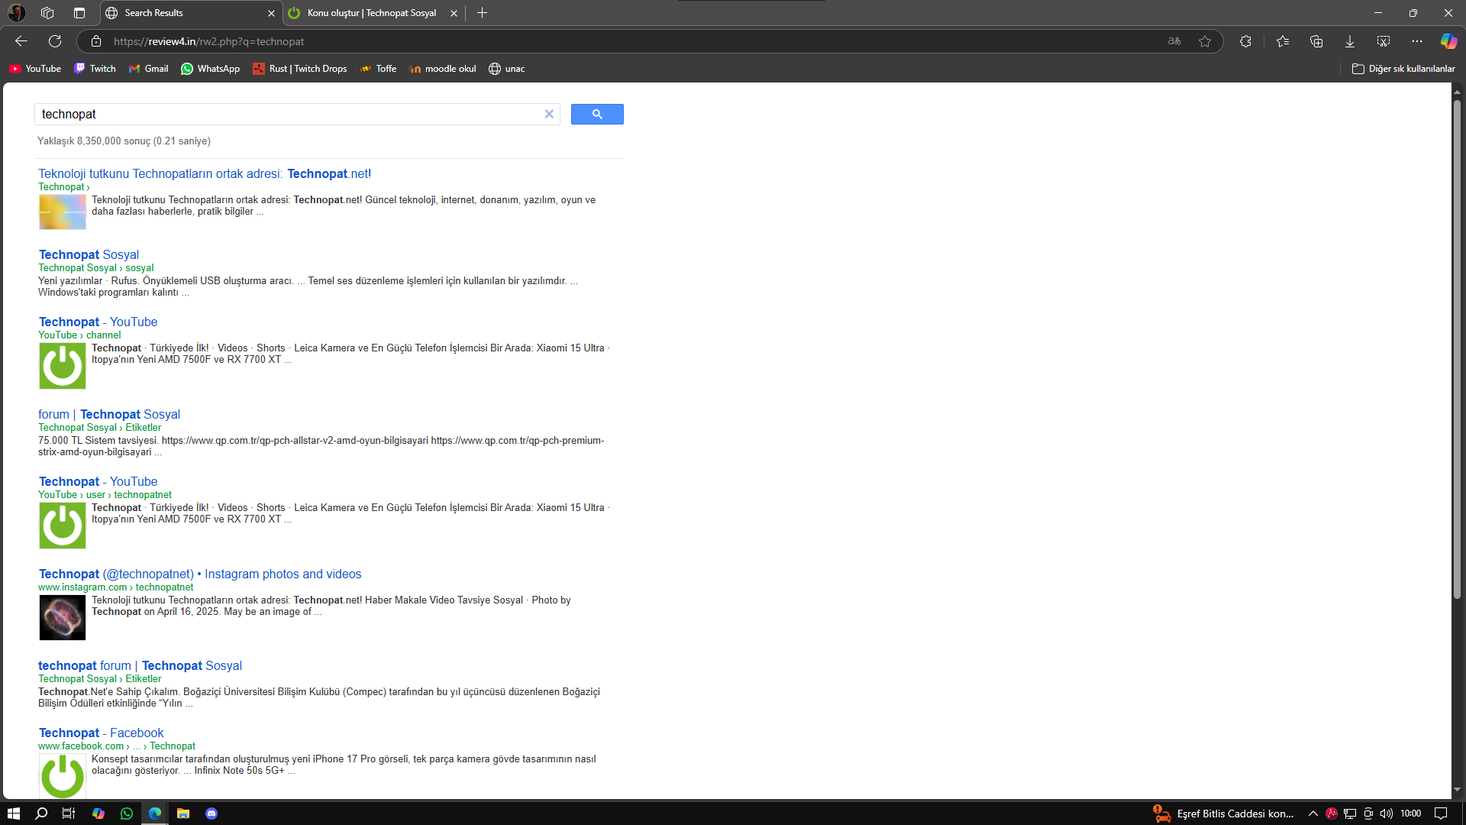Expand Diğer sık kullanılanlar favorites folder
This screenshot has width=1466, height=825.
[x=1403, y=69]
